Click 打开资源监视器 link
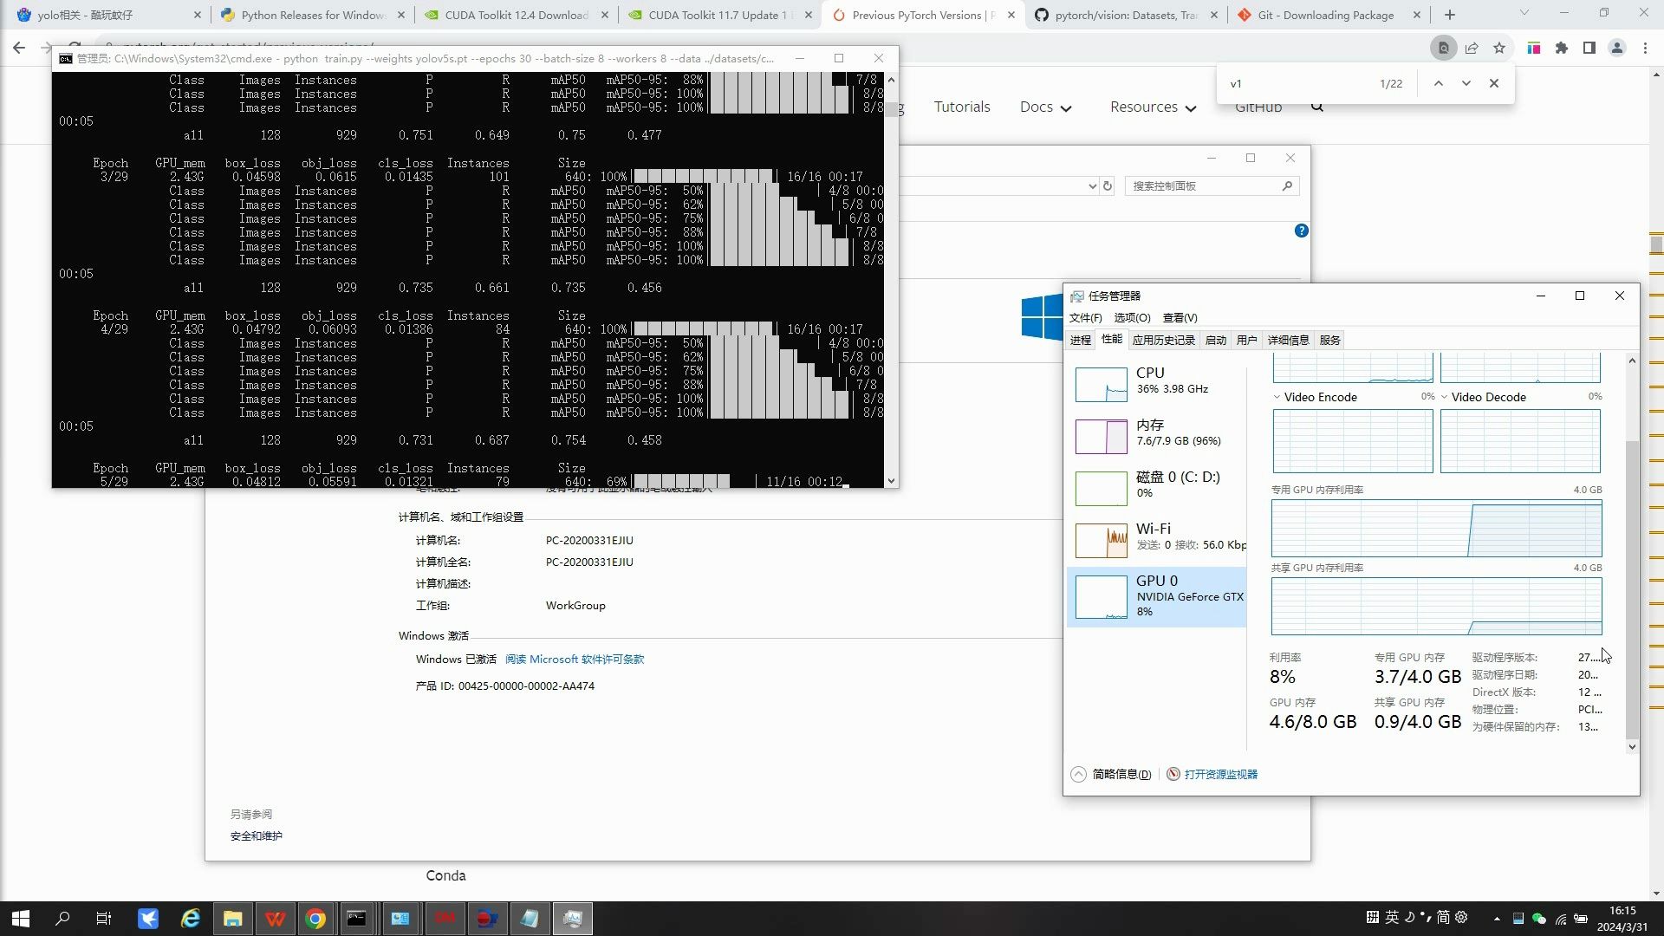The width and height of the screenshot is (1664, 936). tap(1220, 775)
